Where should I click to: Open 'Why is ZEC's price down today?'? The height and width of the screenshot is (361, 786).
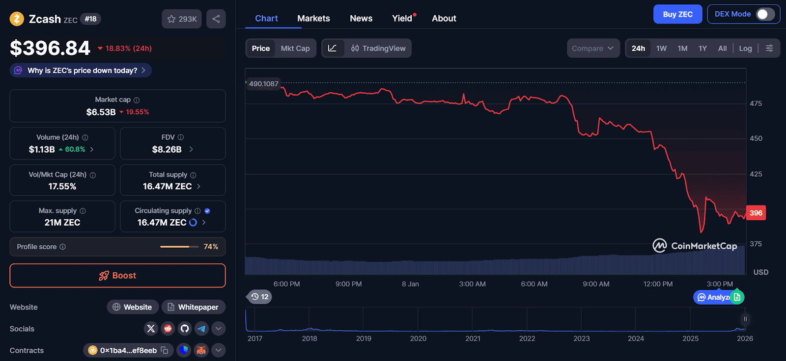point(81,71)
